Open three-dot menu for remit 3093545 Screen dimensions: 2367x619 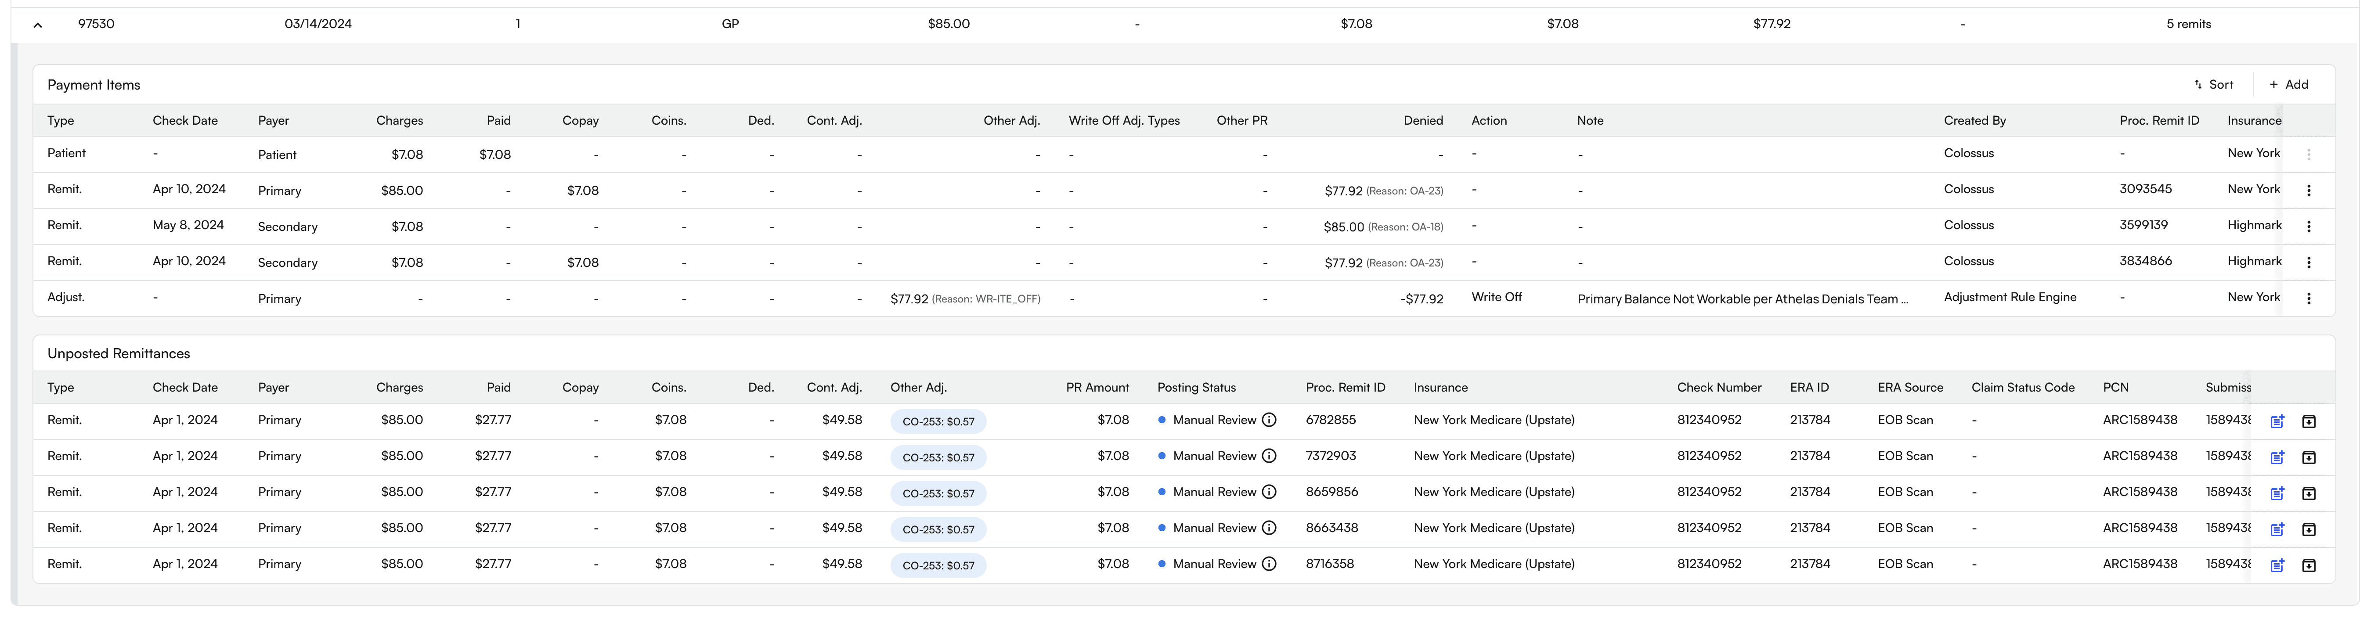(2308, 190)
